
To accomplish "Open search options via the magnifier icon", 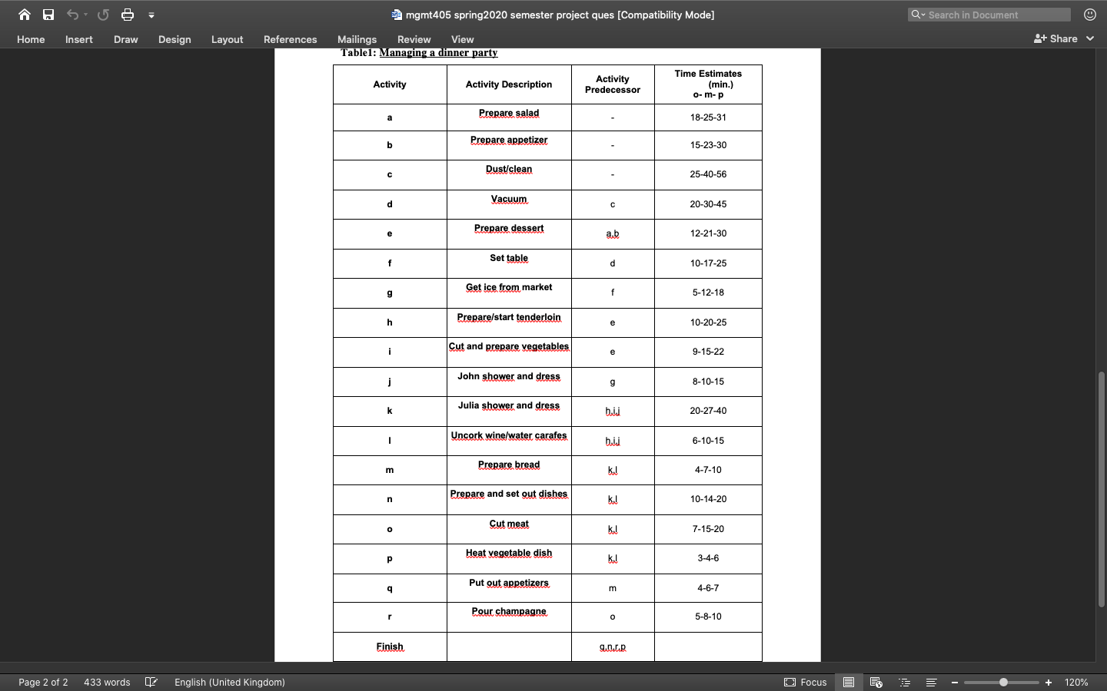I will (917, 15).
